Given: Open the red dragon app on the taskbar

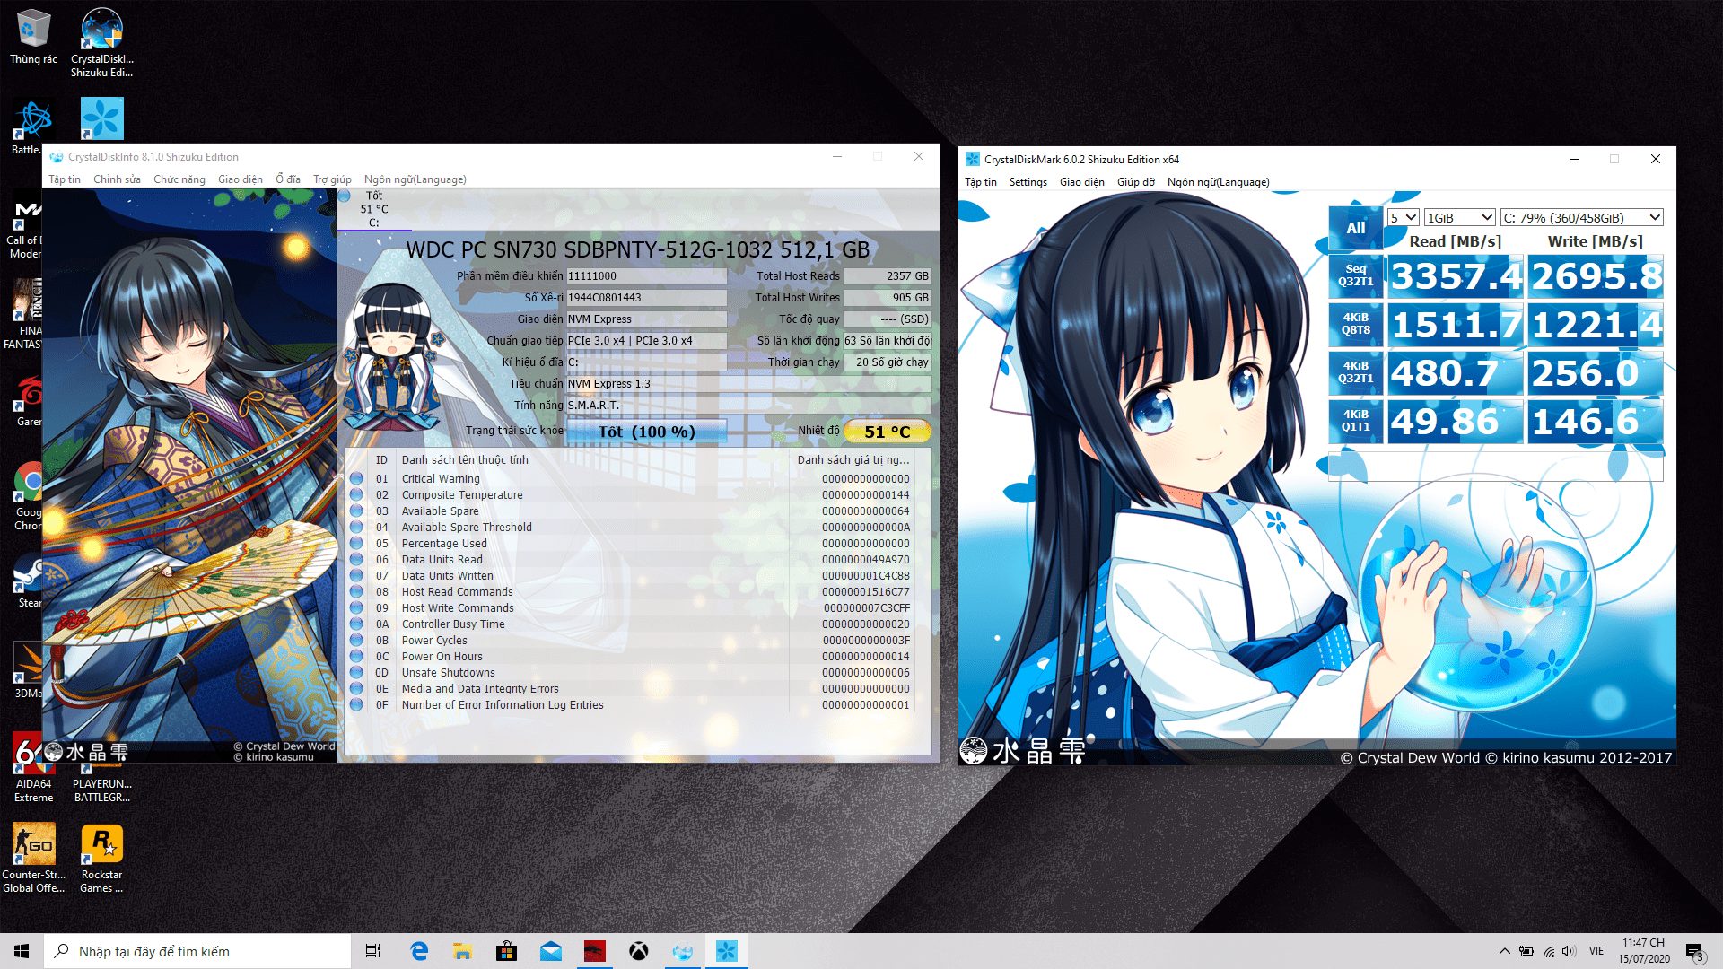Looking at the screenshot, I should point(595,951).
